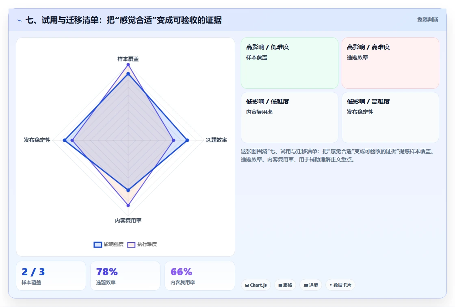Toggle the 执行难度 legend item
This screenshot has height=307, width=455.
point(142,244)
